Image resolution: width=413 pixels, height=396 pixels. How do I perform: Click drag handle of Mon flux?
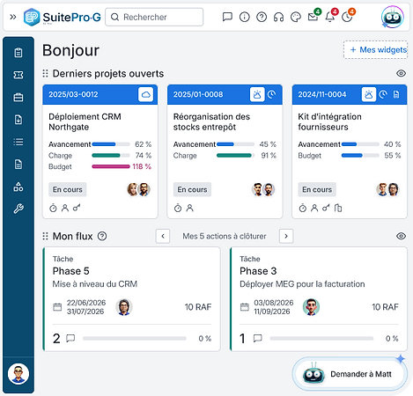(x=45, y=236)
